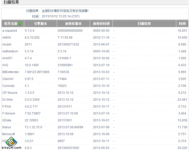Click the 病毒库时间 column header
Image resolution: width=190 pixels, height=151 pixels.
pyautogui.click(x=101, y=24)
